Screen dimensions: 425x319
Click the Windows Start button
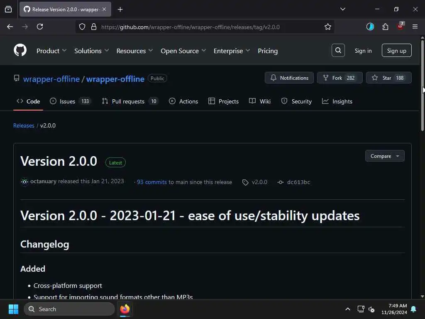pyautogui.click(x=13, y=309)
